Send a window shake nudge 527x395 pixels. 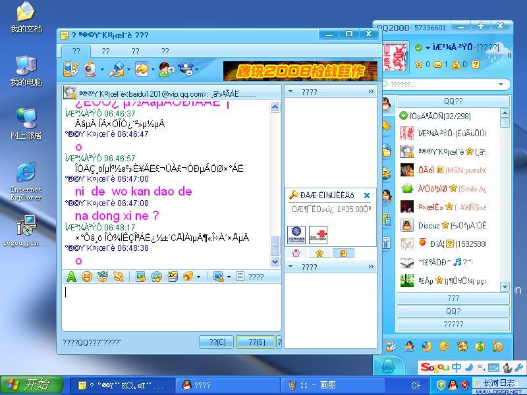pyautogui.click(x=119, y=276)
